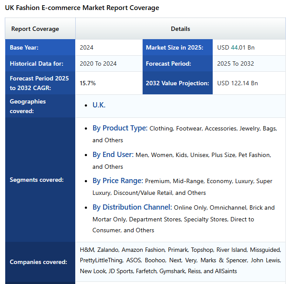The height and width of the screenshot is (284, 291).
Task: Click the '2032 Value Projection:' label
Action: (x=177, y=83)
